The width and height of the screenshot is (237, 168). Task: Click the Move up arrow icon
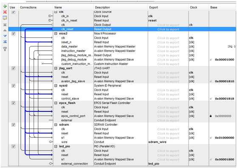point(5,31)
